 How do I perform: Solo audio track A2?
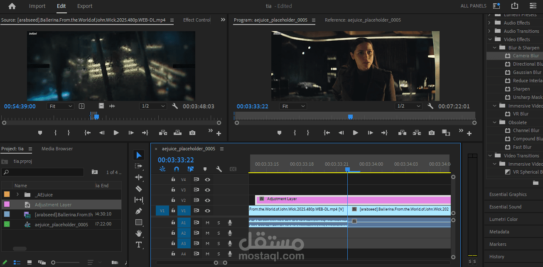click(x=219, y=233)
